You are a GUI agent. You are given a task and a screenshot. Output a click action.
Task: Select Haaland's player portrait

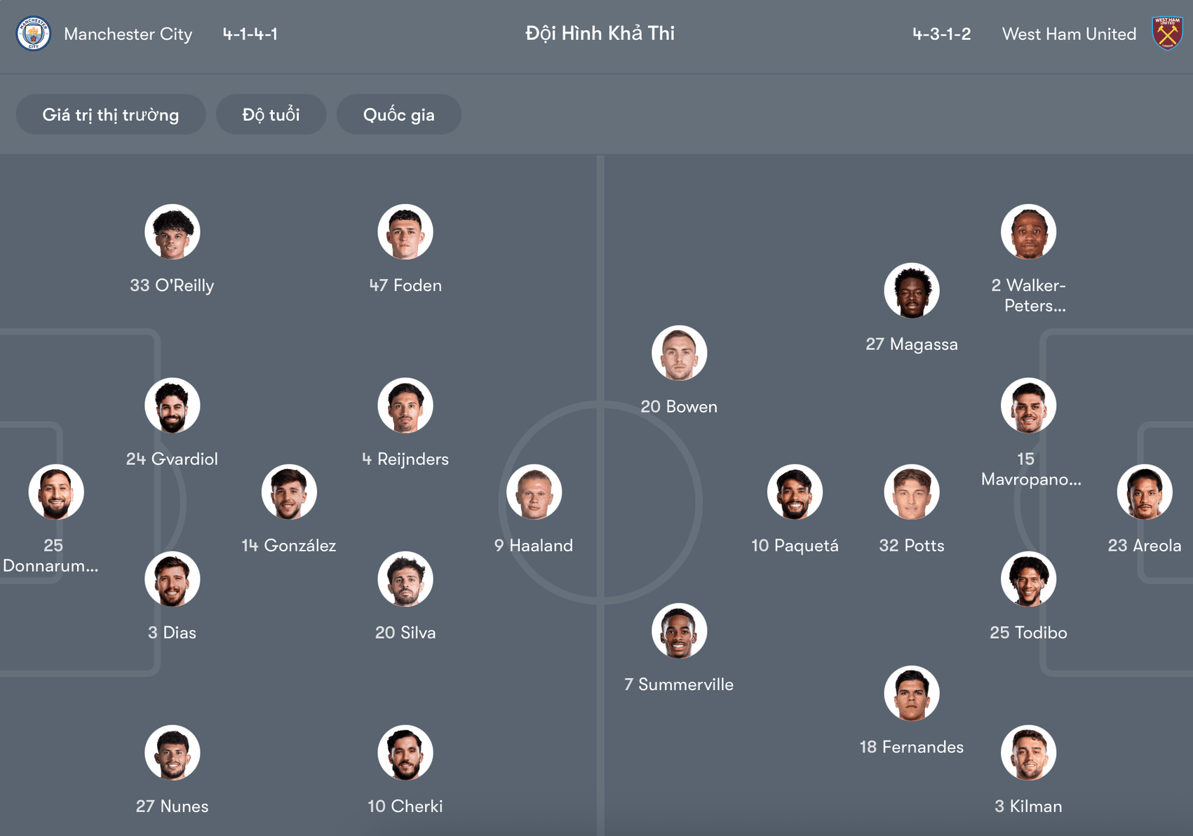534,492
